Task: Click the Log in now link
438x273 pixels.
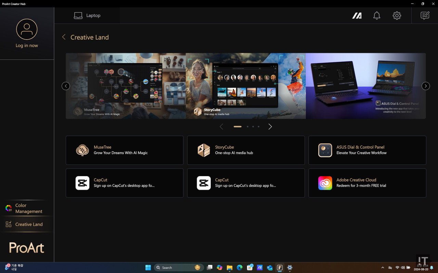Action: (27, 46)
